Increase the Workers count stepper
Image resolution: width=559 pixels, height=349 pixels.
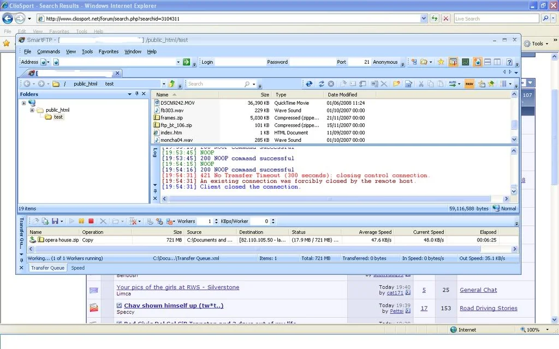point(216,220)
